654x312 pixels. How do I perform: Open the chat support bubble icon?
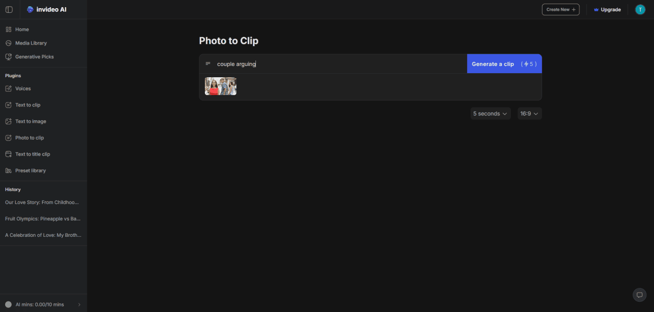(639, 295)
